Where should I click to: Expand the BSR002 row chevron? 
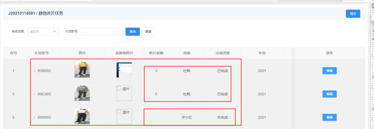pyautogui.click(x=34, y=118)
